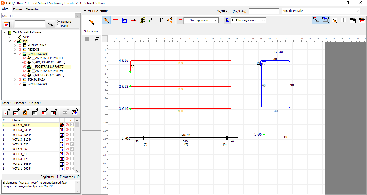Open the red bar folder icon at far right

pyautogui.click(x=362, y=20)
